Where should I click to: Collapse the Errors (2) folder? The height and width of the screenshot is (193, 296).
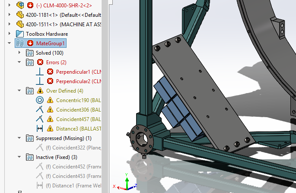19,62
